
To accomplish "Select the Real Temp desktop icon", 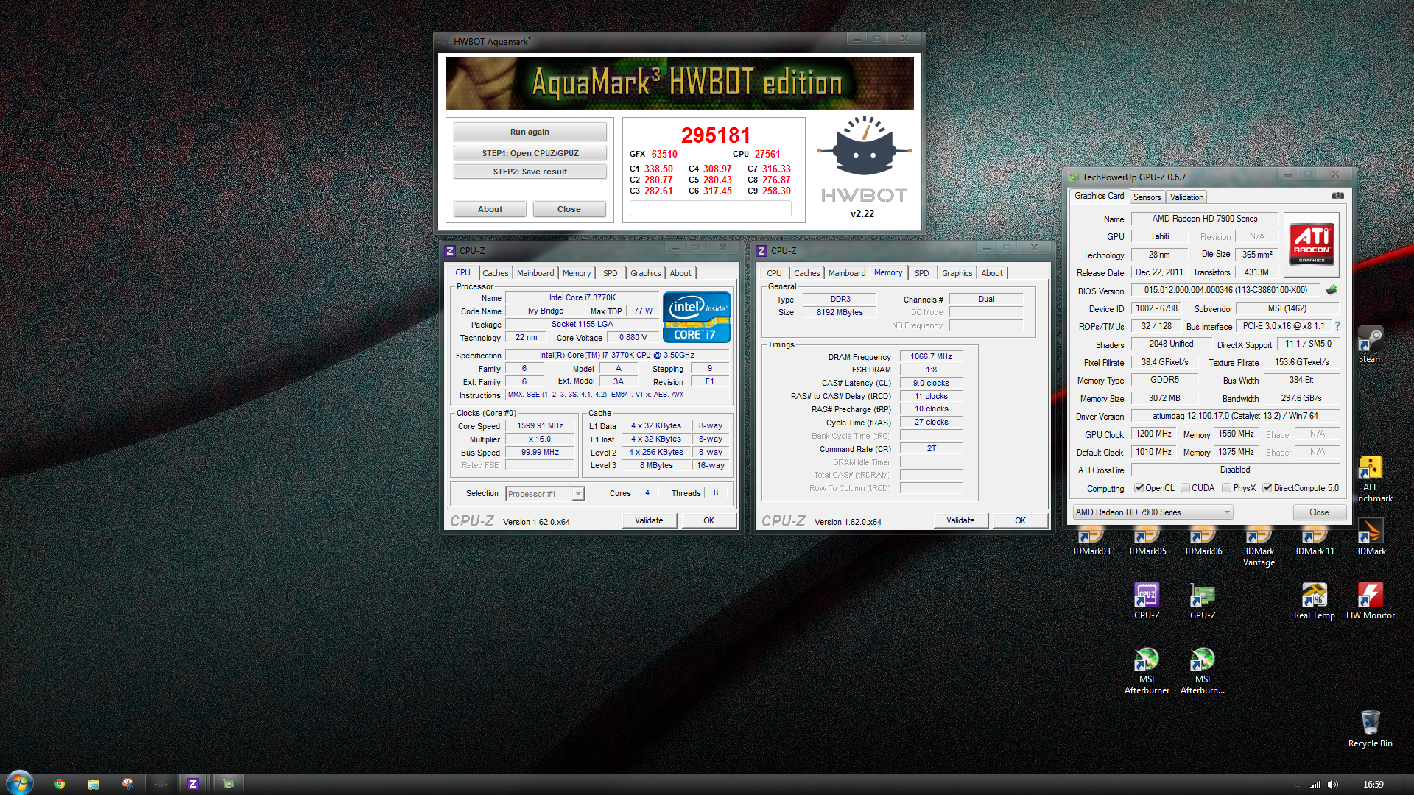I will pos(1314,601).
